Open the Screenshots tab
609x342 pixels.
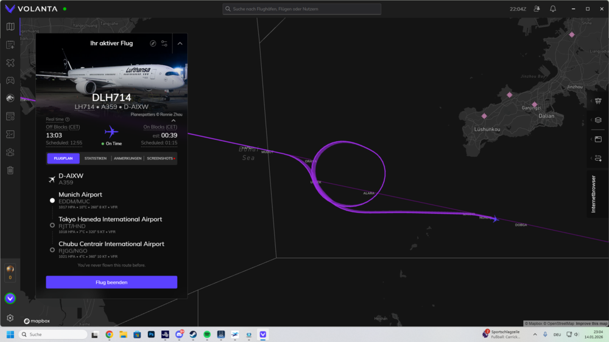tap(161, 158)
